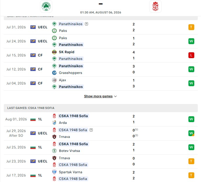201x182 pixels.
Task: Click Botev Vratsa crest icon
Action: click(54, 151)
